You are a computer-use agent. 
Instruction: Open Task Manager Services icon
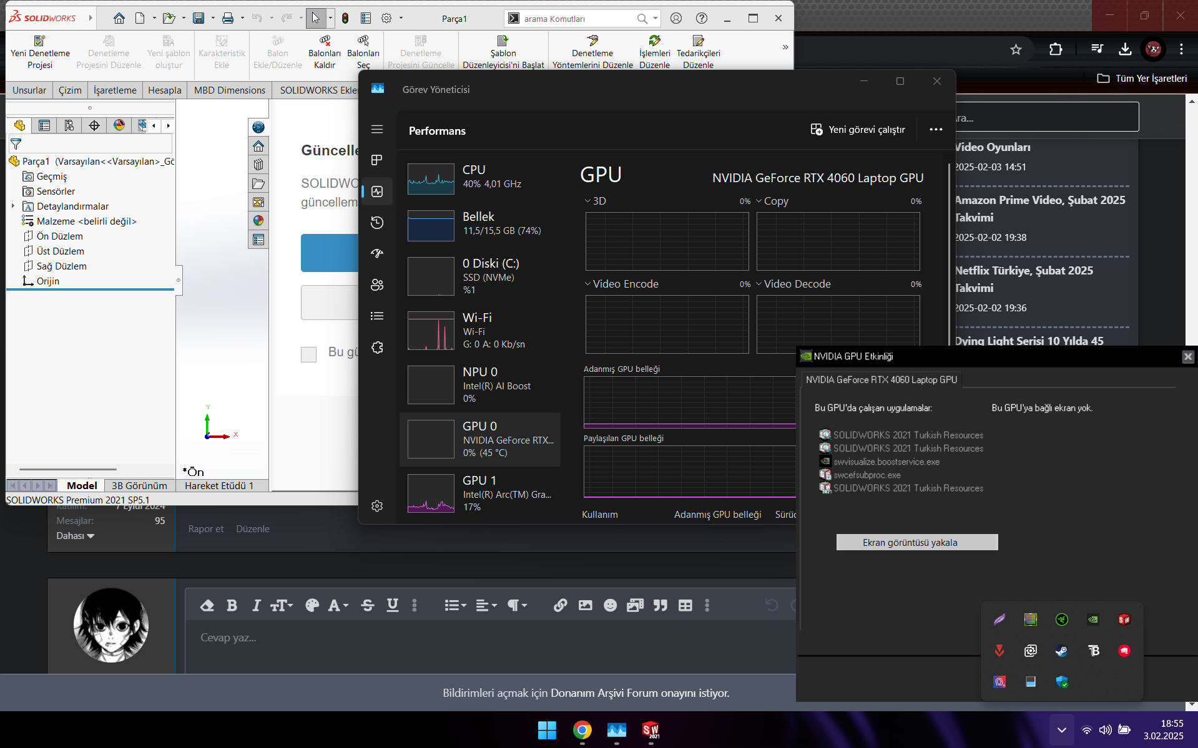377,347
